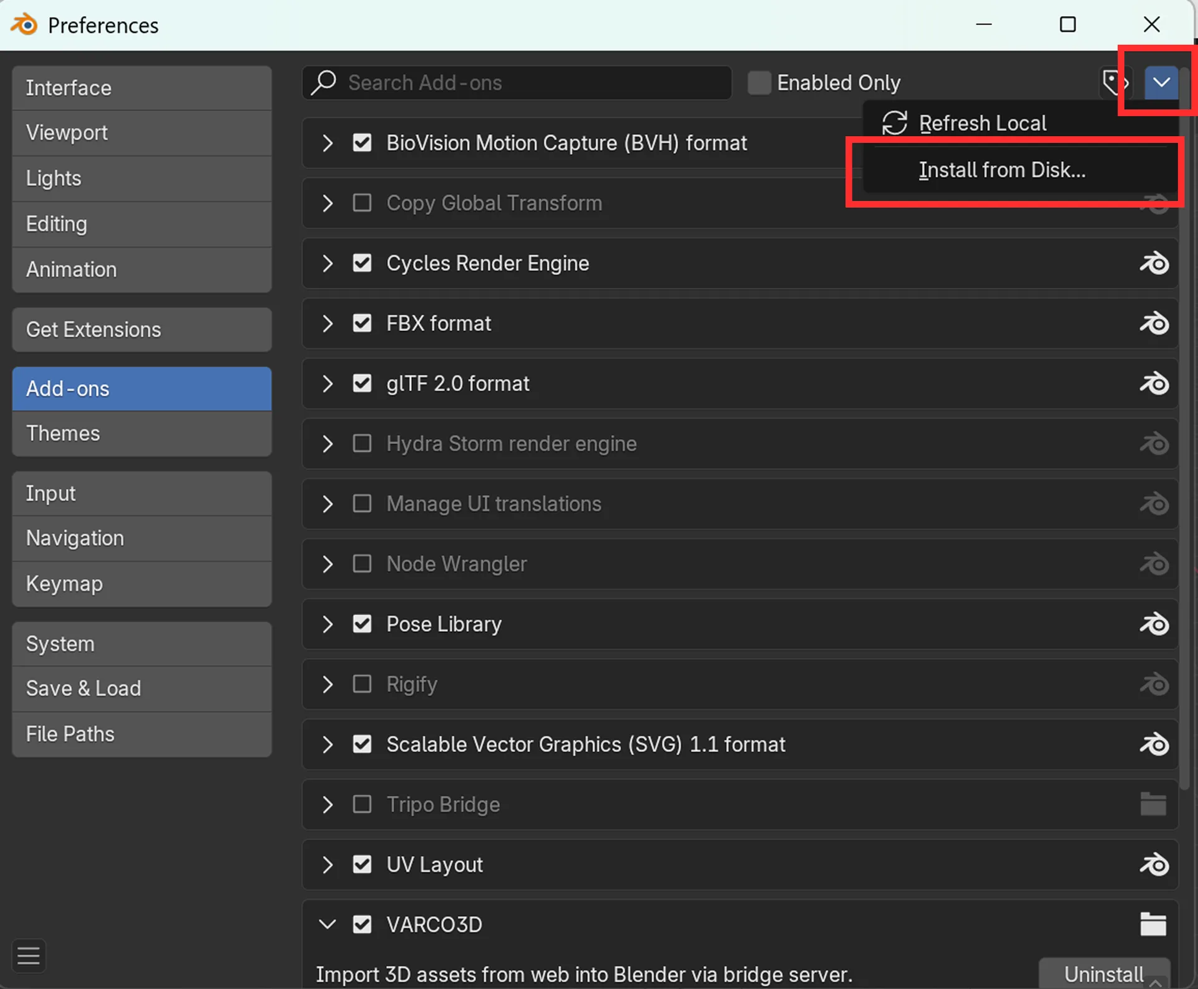Click the Blender icon on SVG 1.1 format row

(1154, 744)
